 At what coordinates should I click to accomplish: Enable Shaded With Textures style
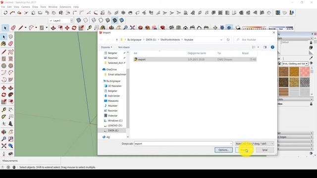[x=114, y=20]
